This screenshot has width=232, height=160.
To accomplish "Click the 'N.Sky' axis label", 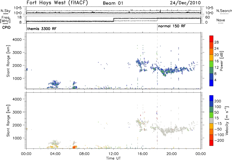I will tap(6, 11).
